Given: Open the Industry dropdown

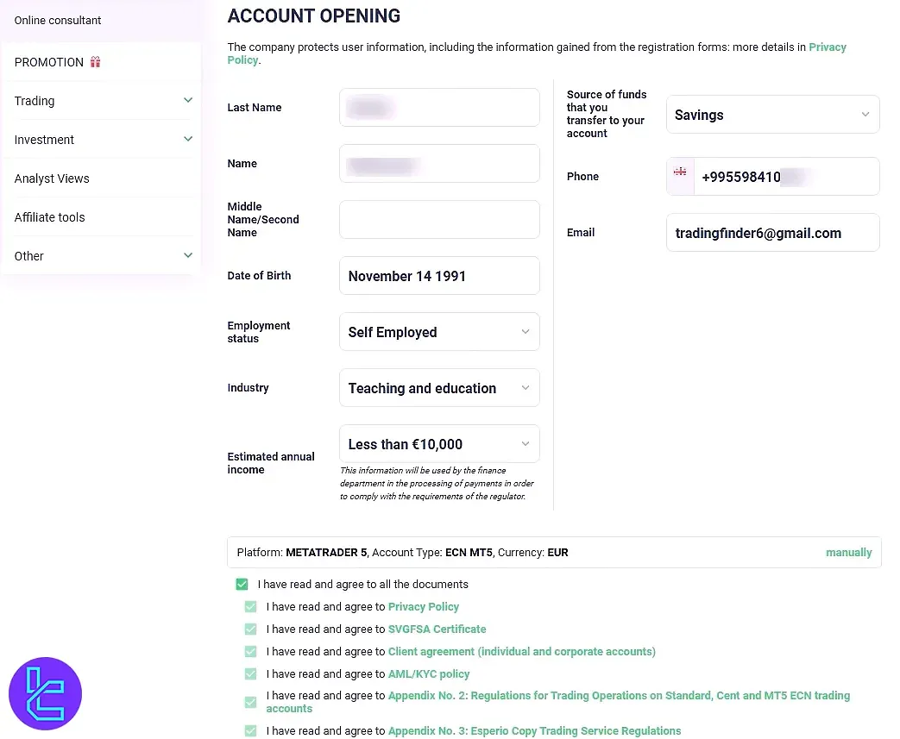Looking at the screenshot, I should [439, 388].
